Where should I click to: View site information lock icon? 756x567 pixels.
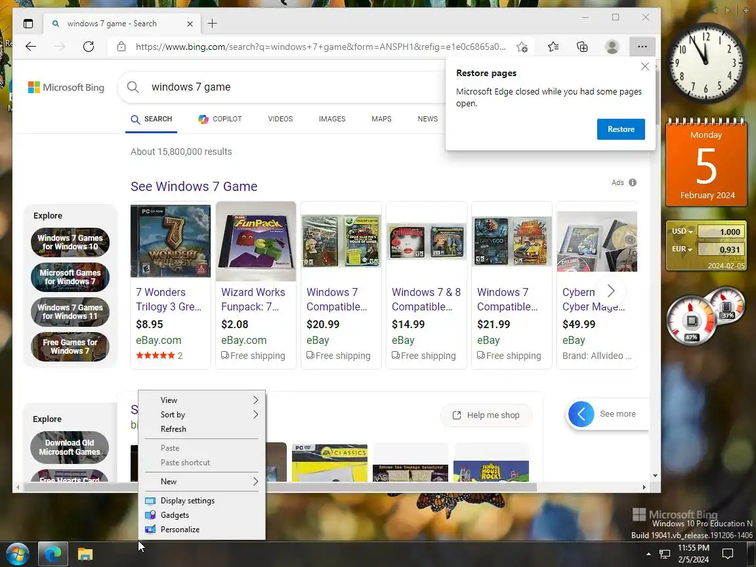click(121, 47)
